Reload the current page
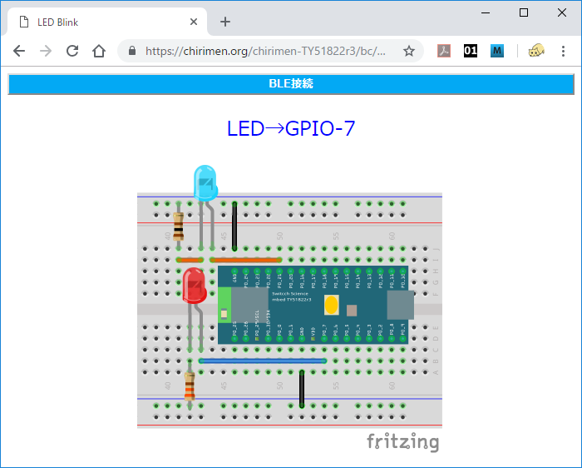 pyautogui.click(x=72, y=51)
